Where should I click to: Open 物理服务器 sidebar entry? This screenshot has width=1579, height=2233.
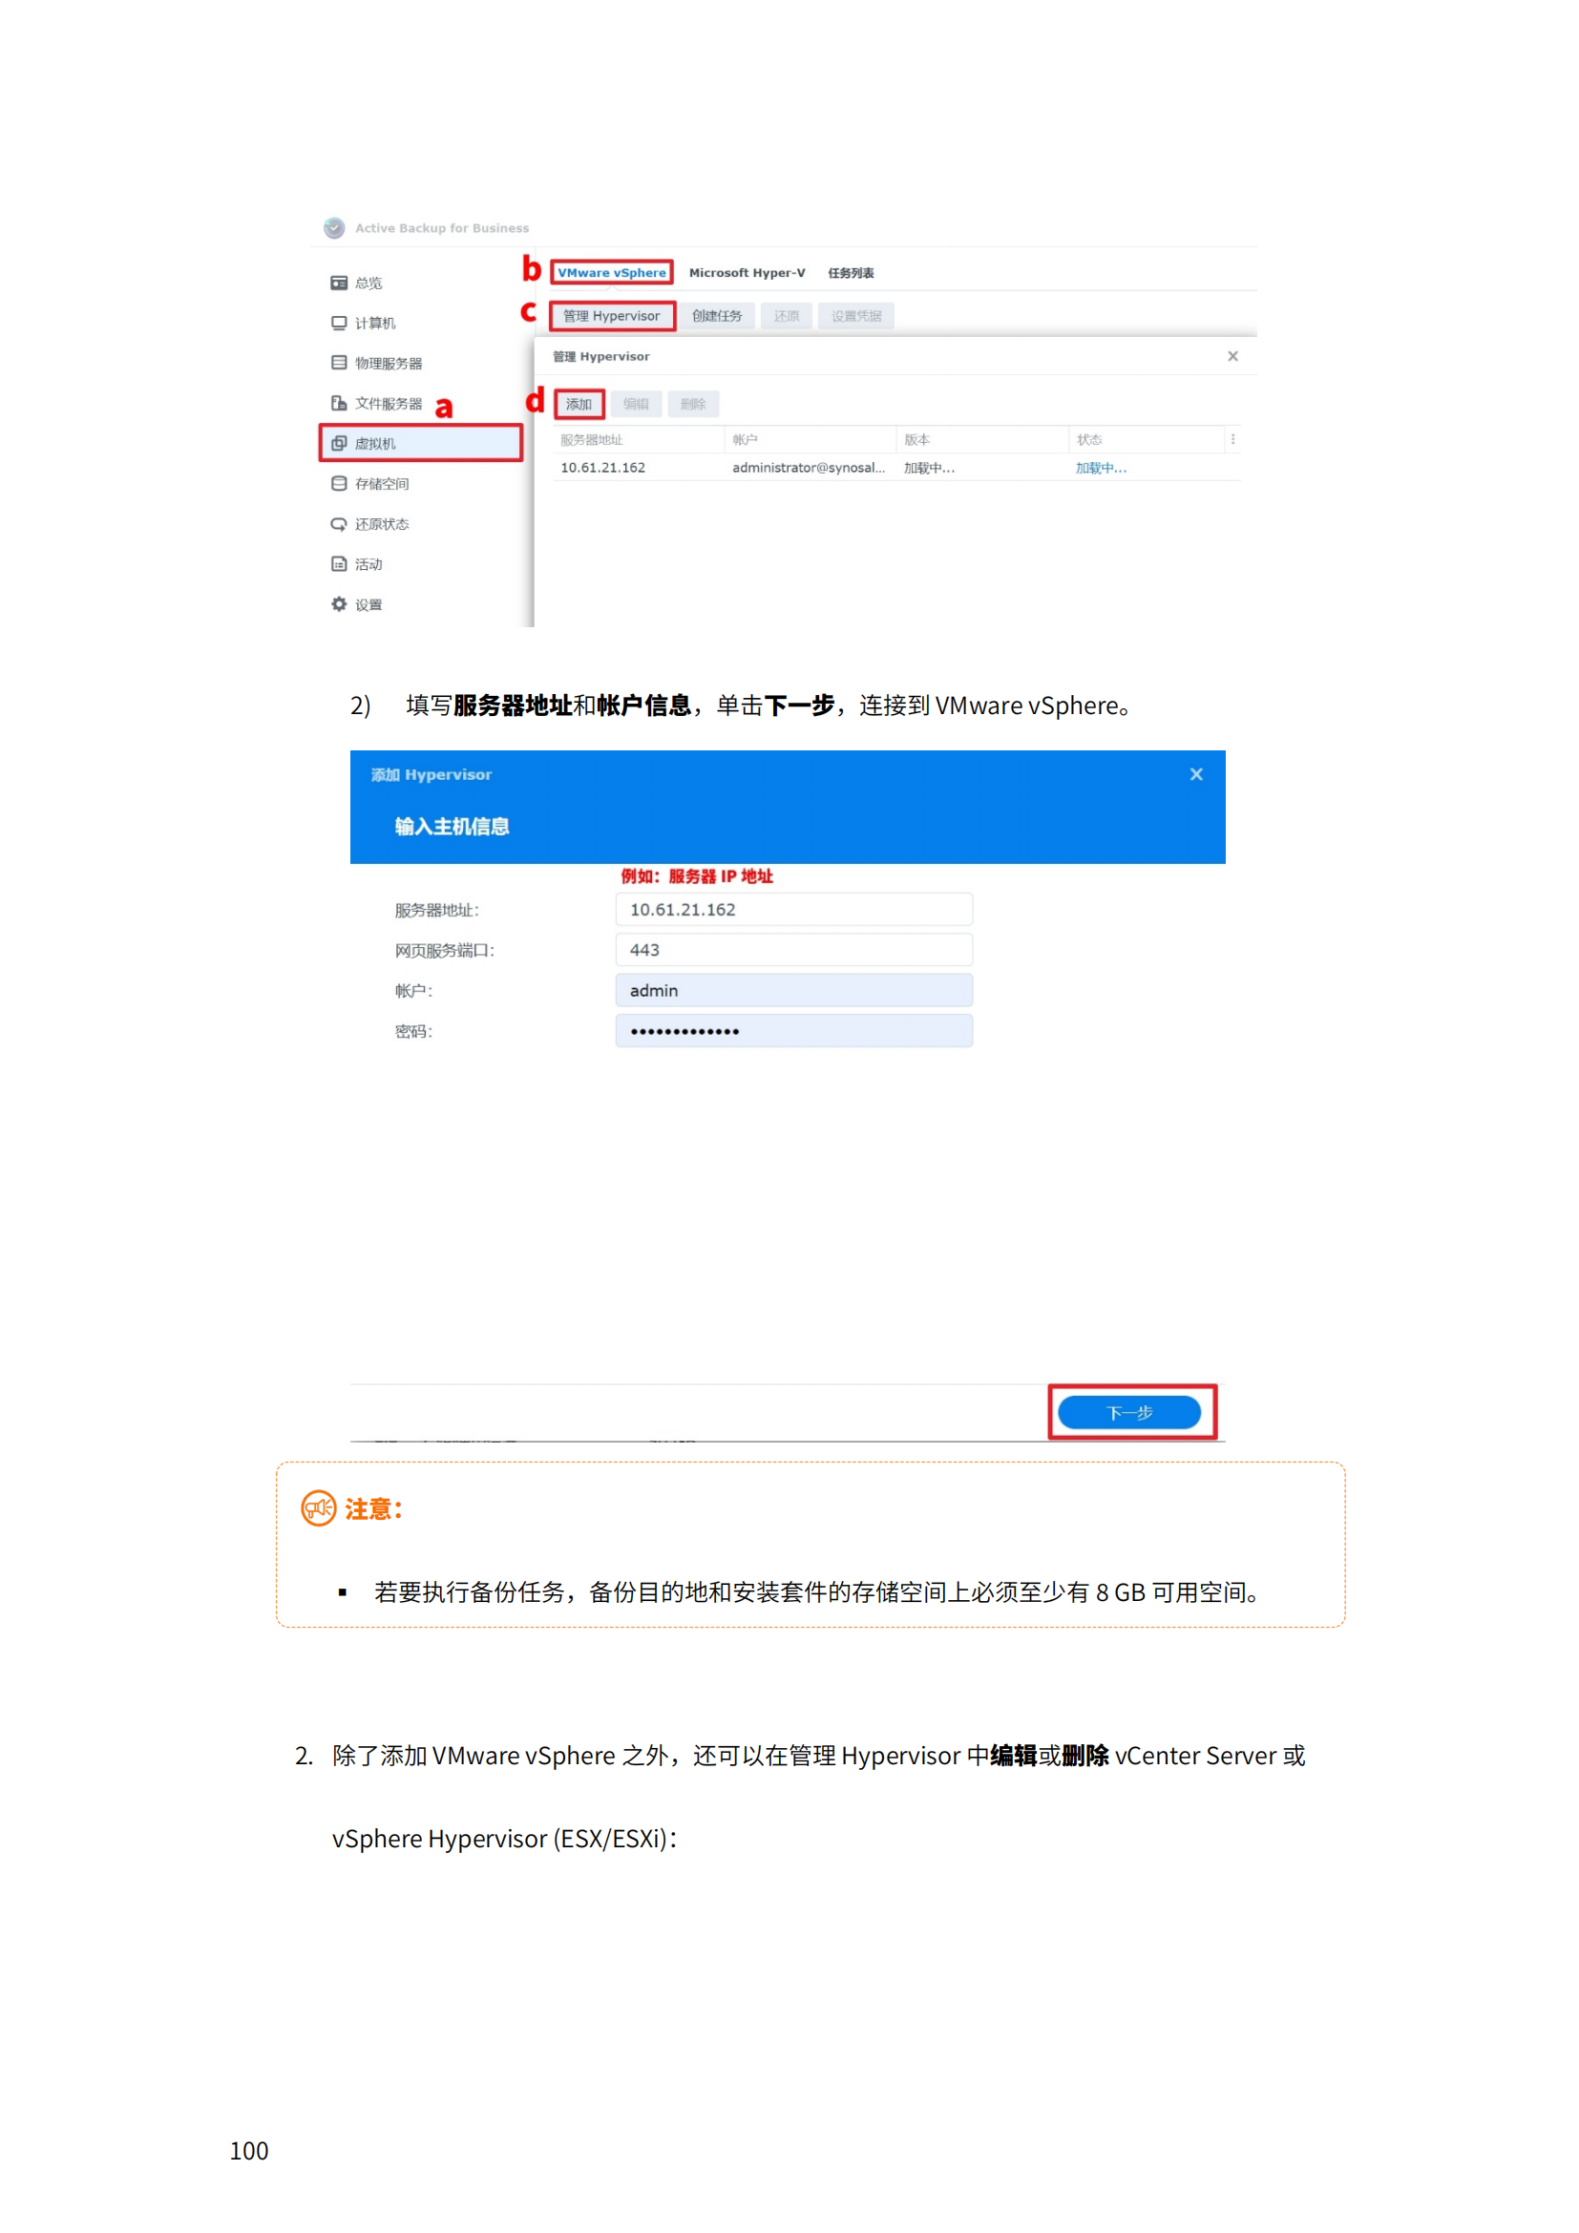[376, 363]
